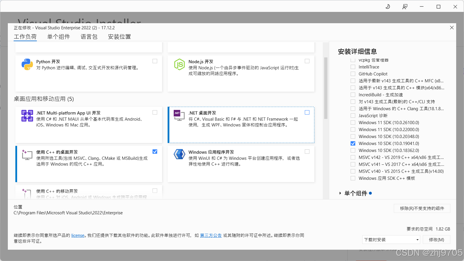Click the workloads list vertical scrollbar
Viewport: 464px width, 261px height.
(326, 88)
